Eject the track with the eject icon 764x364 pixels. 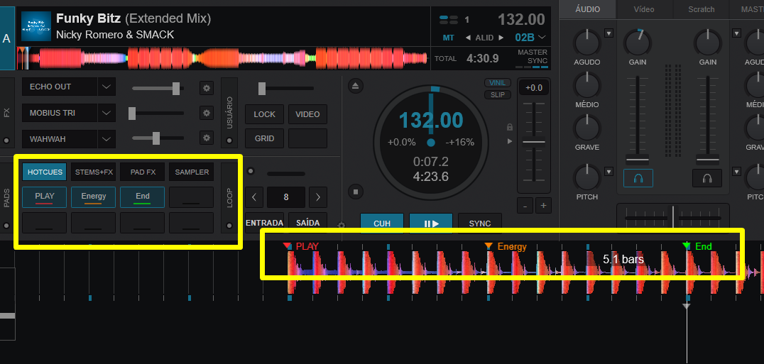pyautogui.click(x=356, y=86)
